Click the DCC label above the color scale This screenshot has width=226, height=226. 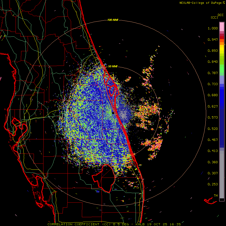click(220, 15)
